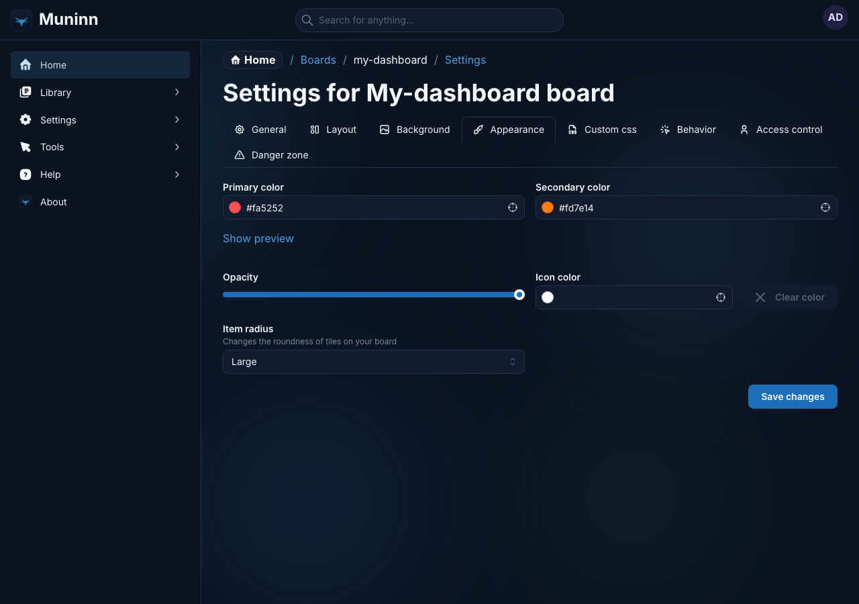Click the Settings gear icon in sidebar
Screen dimensions: 859x604
click(x=26, y=119)
